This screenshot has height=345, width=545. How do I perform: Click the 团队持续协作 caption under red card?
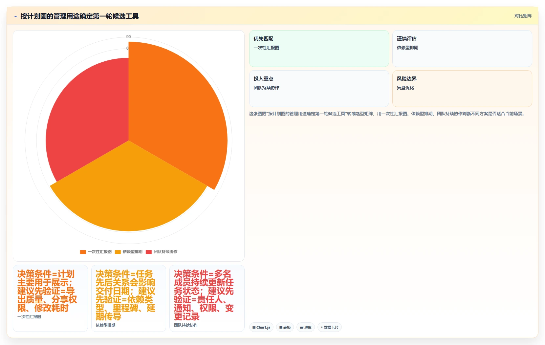(186, 325)
